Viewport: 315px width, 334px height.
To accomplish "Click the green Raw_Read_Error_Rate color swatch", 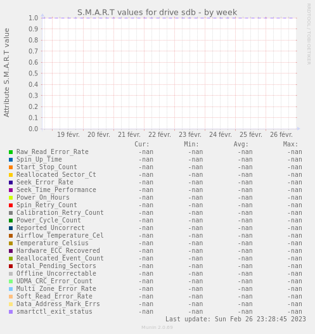I will (11, 152).
